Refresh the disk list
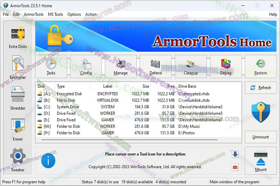This screenshot has height=186, width=280. click(x=261, y=88)
